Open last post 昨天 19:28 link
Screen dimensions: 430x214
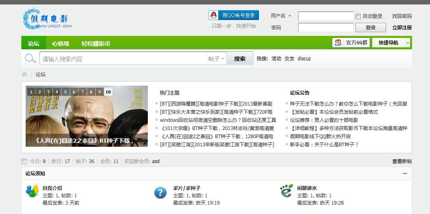pos(331,203)
